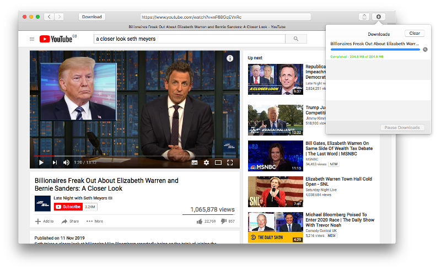Toggle subtitles/captions in the player

pos(195,163)
